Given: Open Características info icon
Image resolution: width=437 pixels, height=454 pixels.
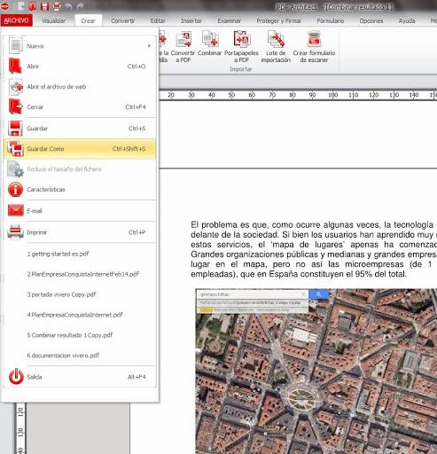Looking at the screenshot, I should tap(15, 190).
